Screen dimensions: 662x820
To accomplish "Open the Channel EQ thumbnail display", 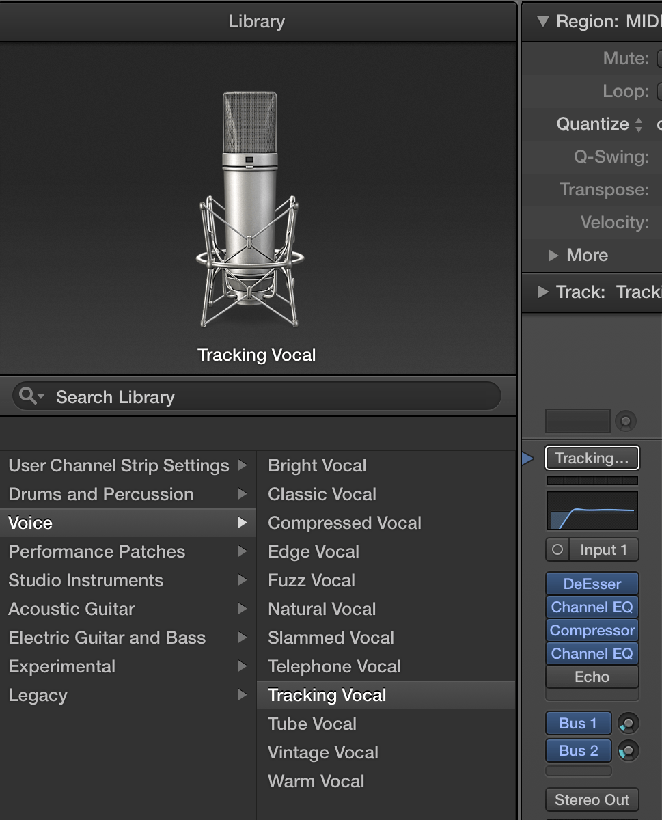I will [592, 511].
